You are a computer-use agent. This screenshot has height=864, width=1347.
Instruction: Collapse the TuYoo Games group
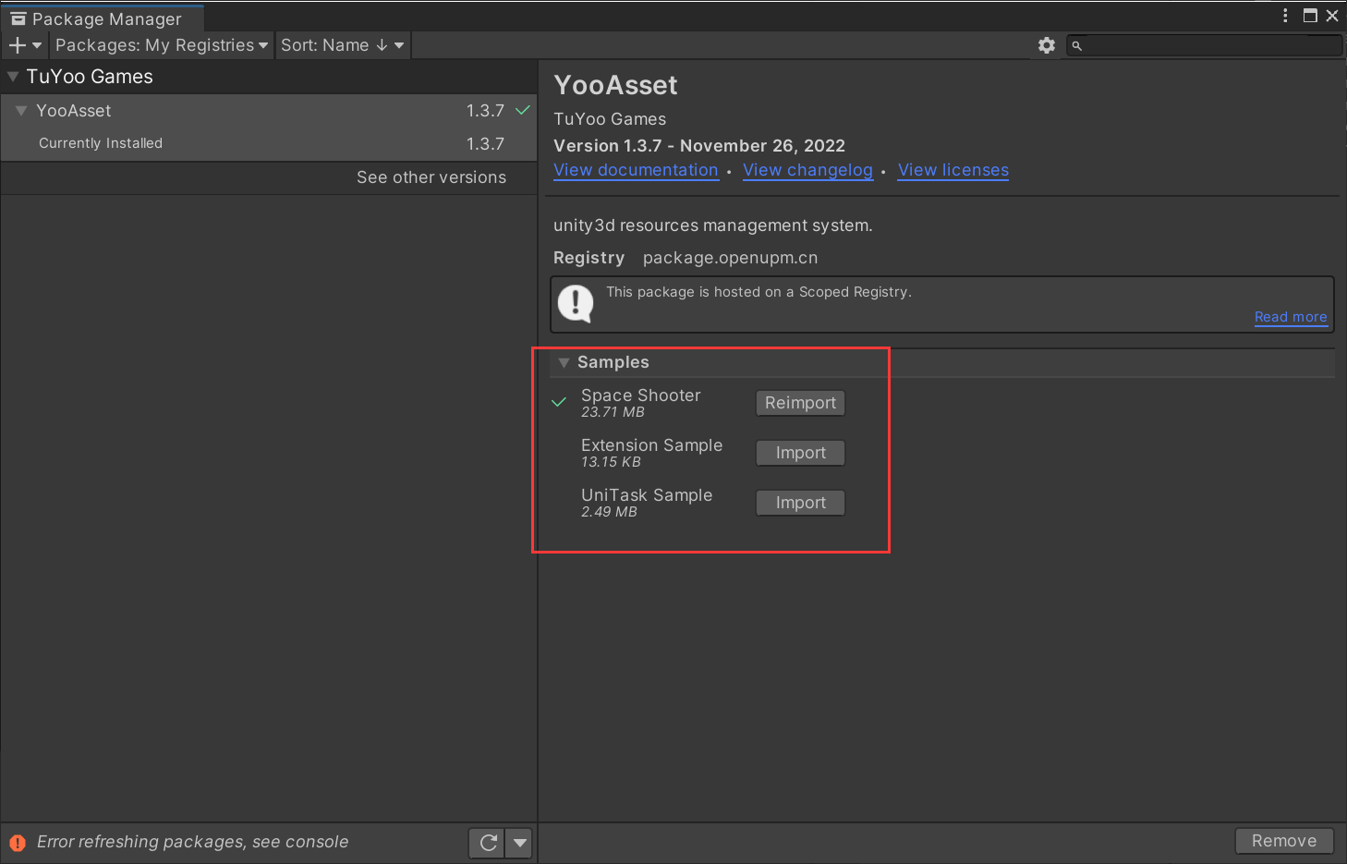pyautogui.click(x=13, y=77)
